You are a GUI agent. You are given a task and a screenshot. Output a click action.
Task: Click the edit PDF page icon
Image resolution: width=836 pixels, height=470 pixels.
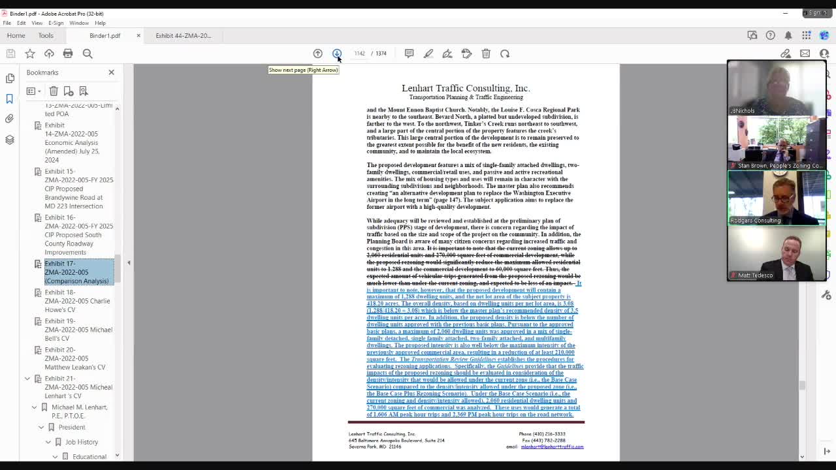[466, 54]
